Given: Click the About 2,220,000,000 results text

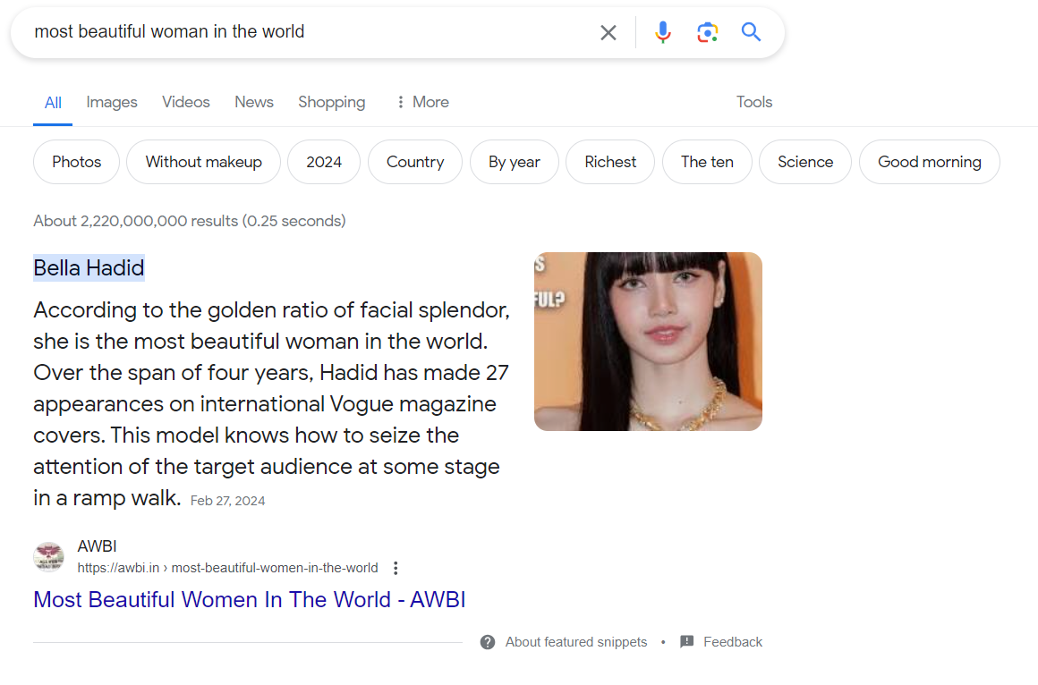Looking at the screenshot, I should coord(190,221).
